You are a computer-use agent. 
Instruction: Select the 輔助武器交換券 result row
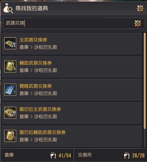point(72,67)
